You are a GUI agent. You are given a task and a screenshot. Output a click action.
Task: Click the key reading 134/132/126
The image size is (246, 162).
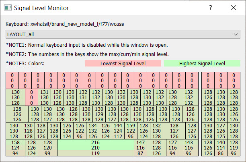(92, 131)
